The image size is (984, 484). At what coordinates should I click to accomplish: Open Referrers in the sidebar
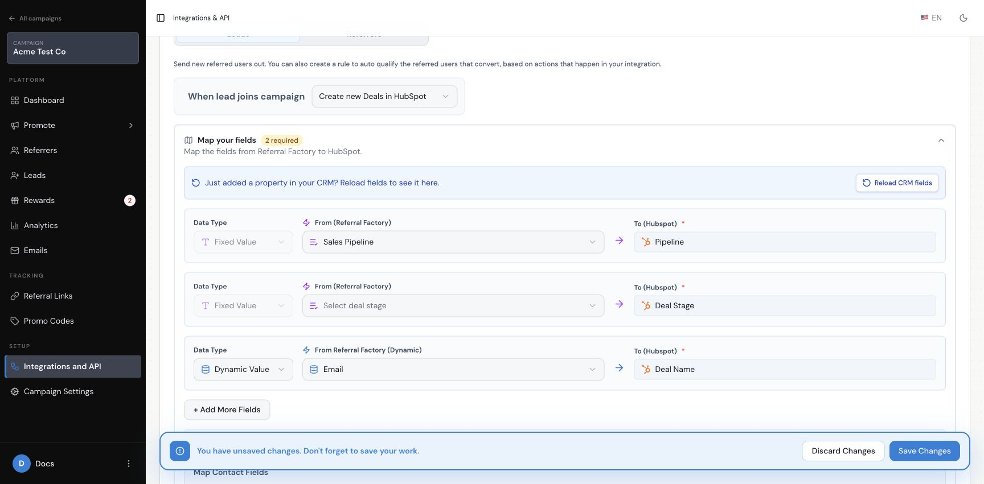tap(73, 150)
